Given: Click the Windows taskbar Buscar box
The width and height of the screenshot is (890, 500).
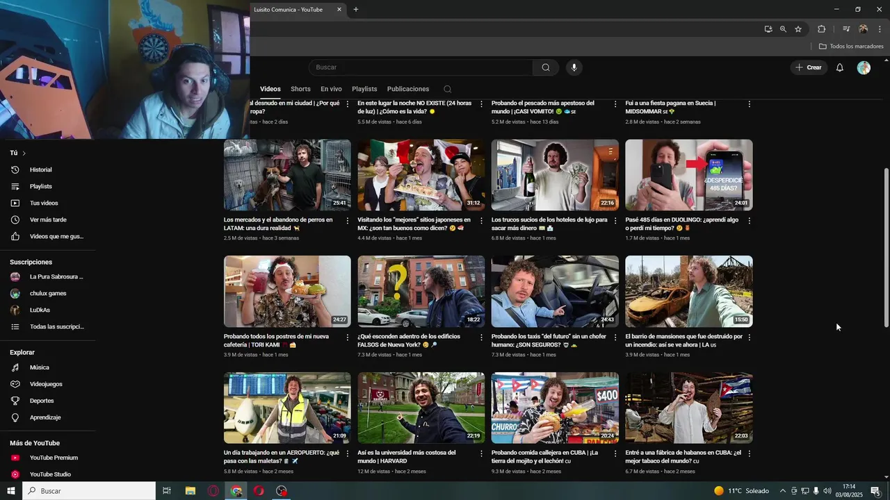Looking at the screenshot, I should 89,491.
